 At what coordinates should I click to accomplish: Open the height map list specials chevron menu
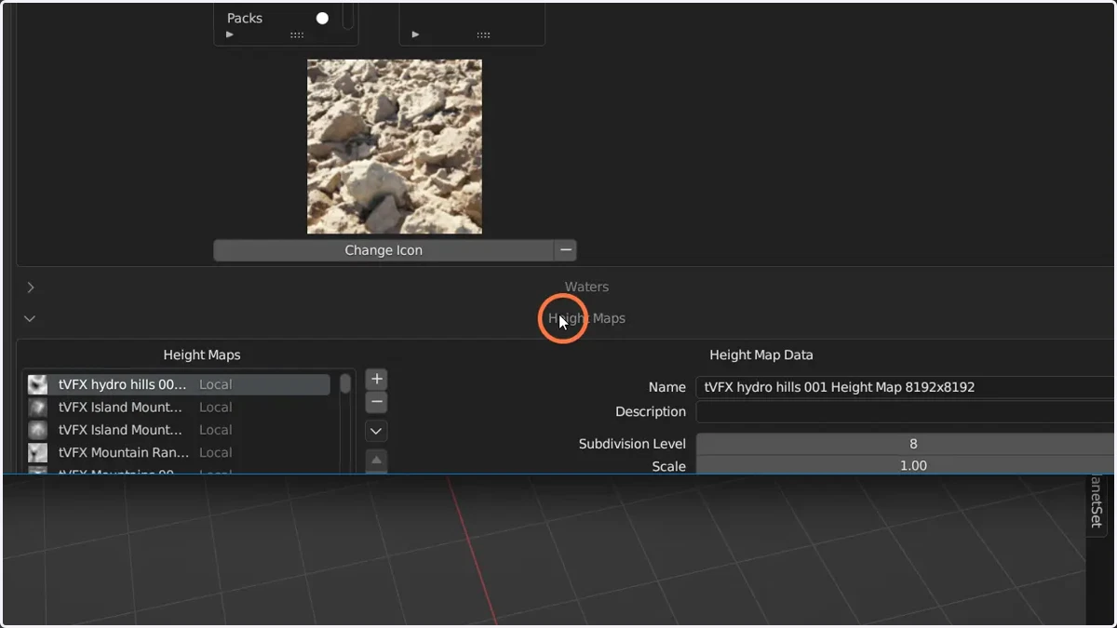coord(376,432)
